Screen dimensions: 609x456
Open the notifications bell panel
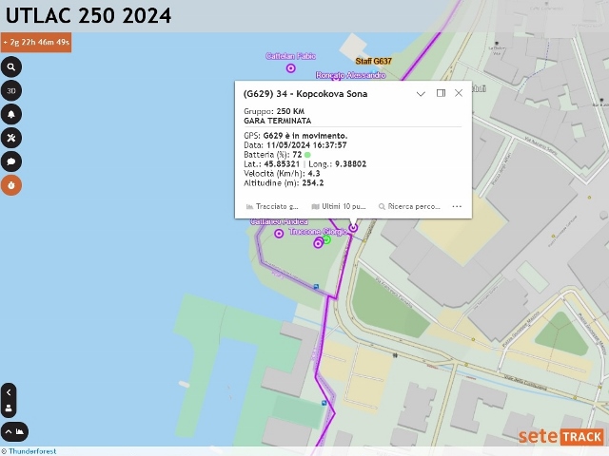11,114
